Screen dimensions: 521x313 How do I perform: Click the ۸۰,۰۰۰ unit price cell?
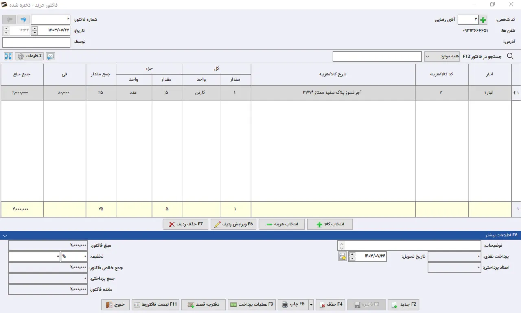click(x=65, y=93)
